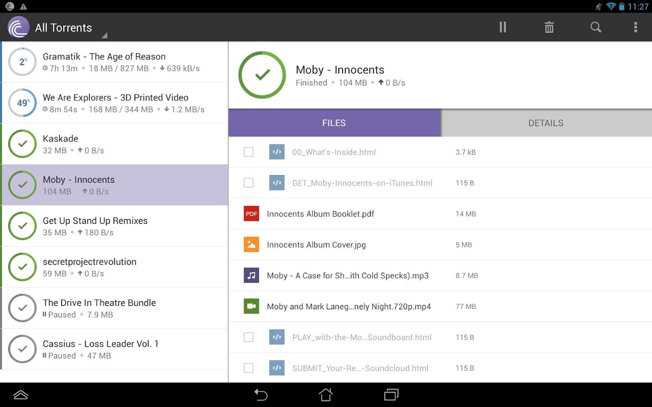Click the checkmark circle of Moby in torrent list
This screenshot has width=652, height=407.
[23, 185]
